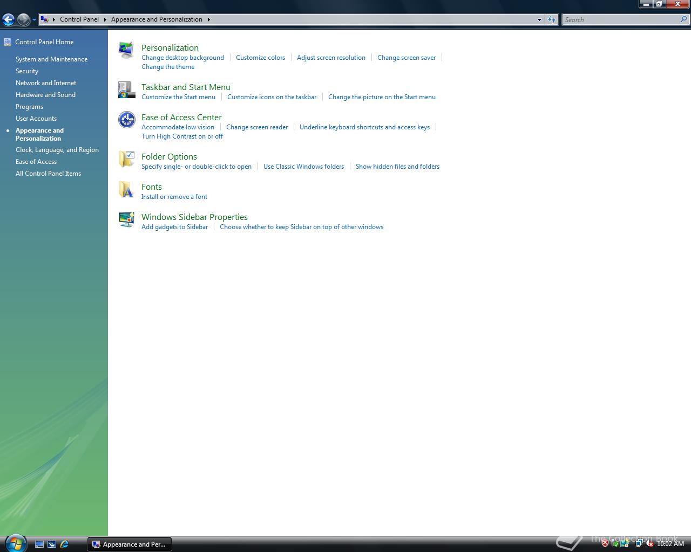Click the magnifier icon in Search box
Screen dimensions: 691x552
click(x=684, y=19)
